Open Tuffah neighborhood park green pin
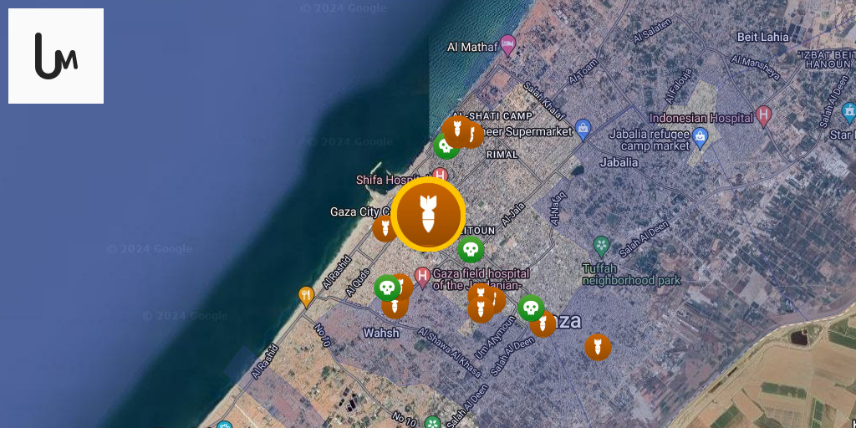Screen dimensions: 856x428 602,247
